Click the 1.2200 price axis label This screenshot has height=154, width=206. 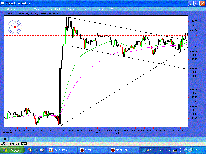click(x=193, y=114)
